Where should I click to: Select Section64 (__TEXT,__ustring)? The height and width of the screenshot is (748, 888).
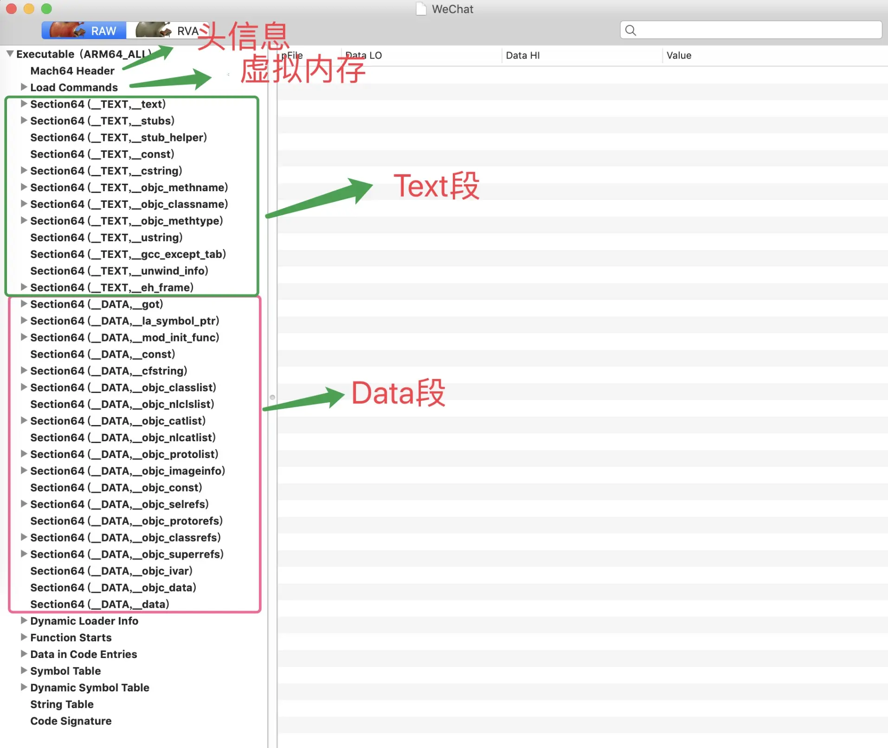(107, 238)
